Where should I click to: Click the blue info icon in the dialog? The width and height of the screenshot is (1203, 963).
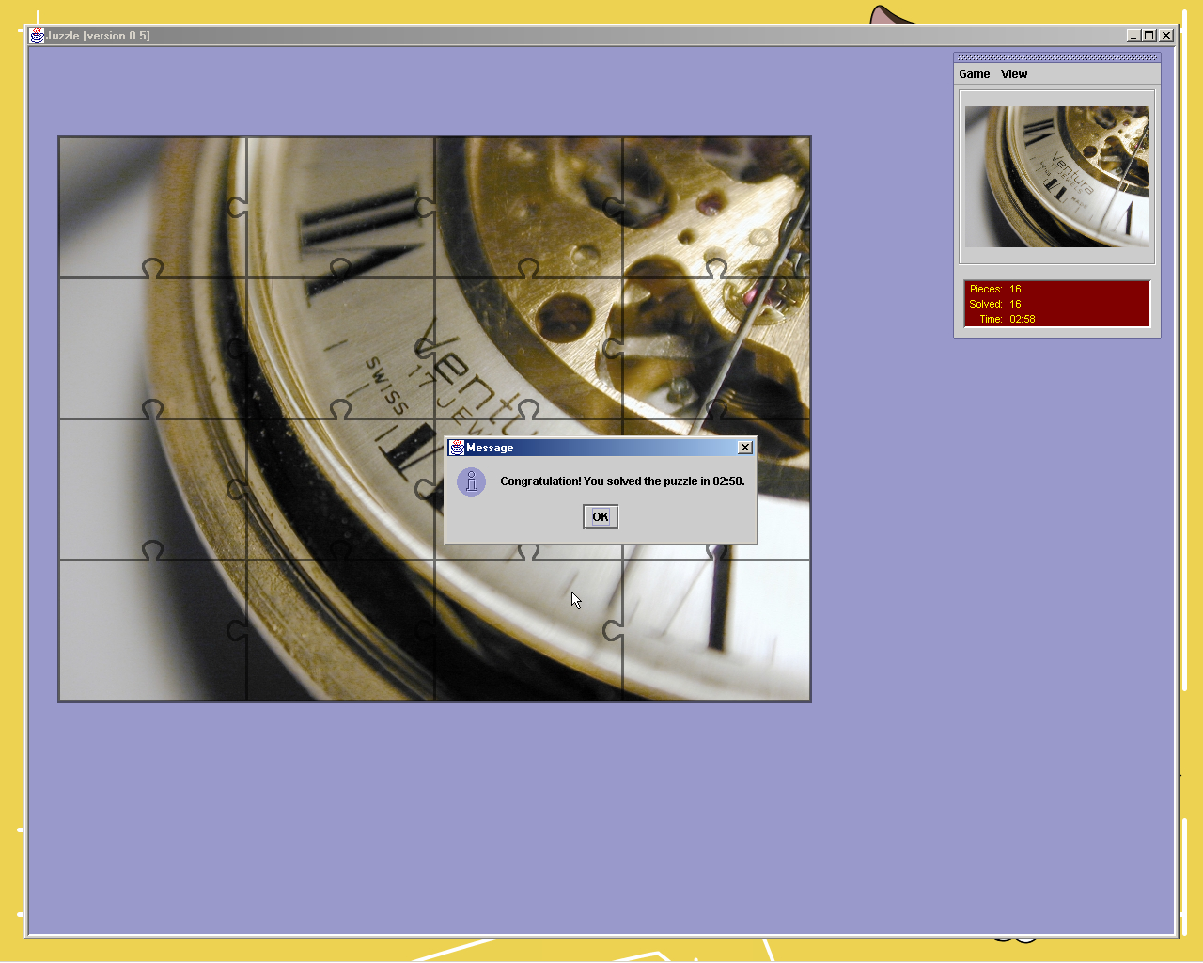point(471,481)
